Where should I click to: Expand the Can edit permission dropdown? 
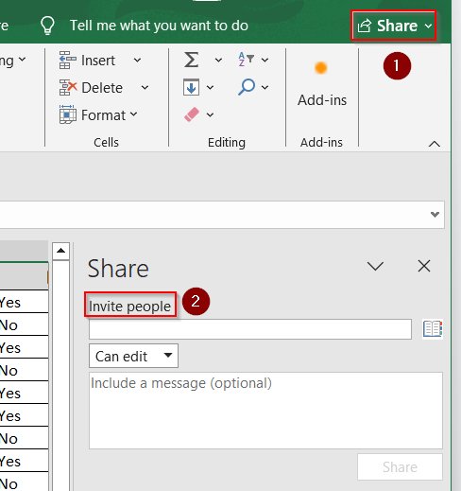point(133,356)
